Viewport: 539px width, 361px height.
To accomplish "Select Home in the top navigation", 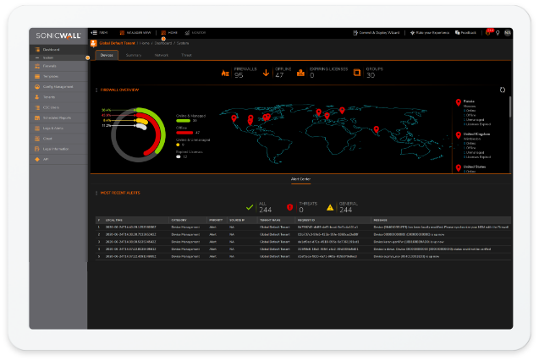I will (169, 33).
